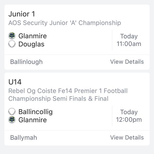
Task: Tap the Today 11:00am match time
Action: click(129, 40)
